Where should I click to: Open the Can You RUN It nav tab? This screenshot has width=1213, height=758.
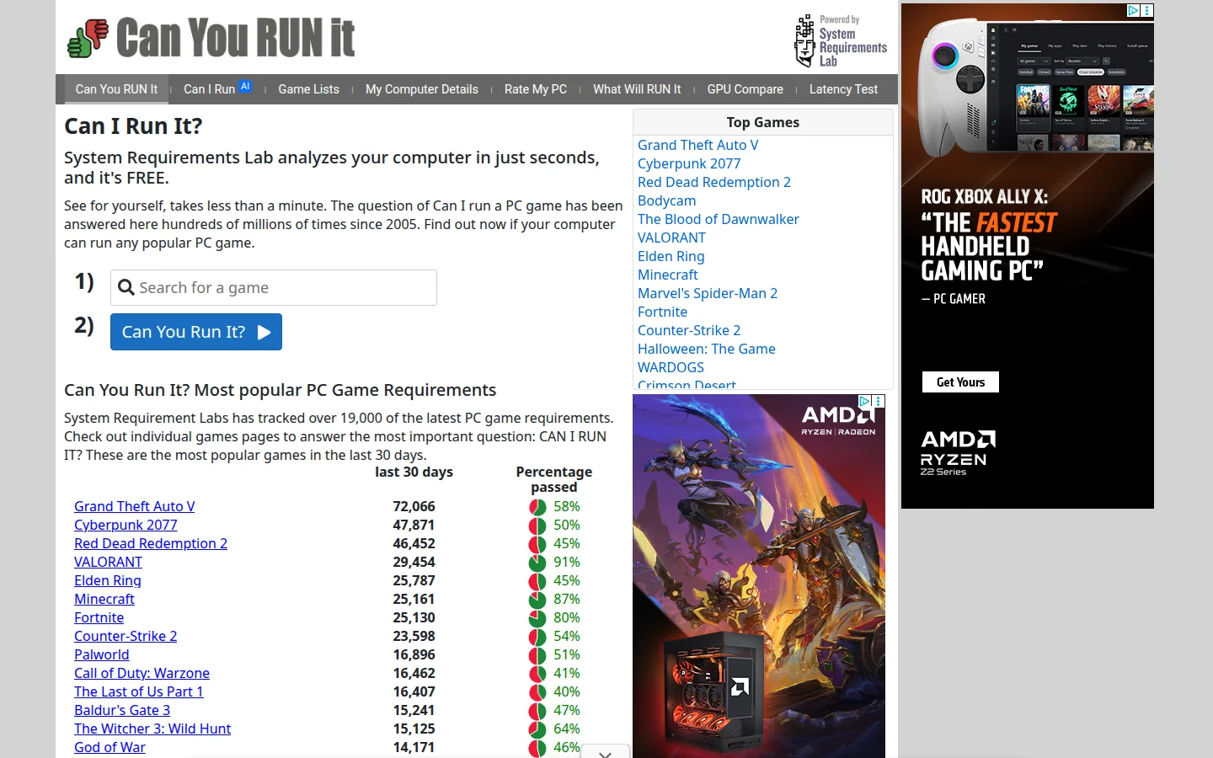pyautogui.click(x=116, y=89)
